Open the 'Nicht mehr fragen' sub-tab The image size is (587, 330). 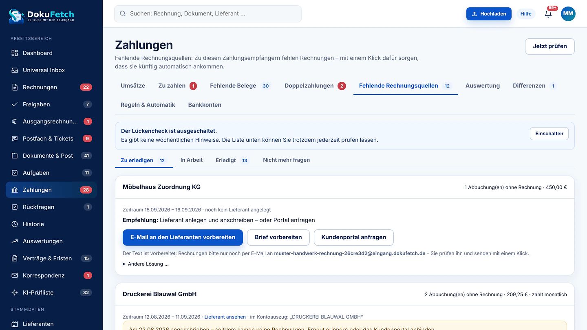(x=287, y=160)
